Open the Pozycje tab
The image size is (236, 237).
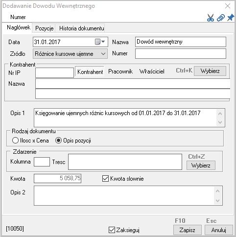[45, 28]
